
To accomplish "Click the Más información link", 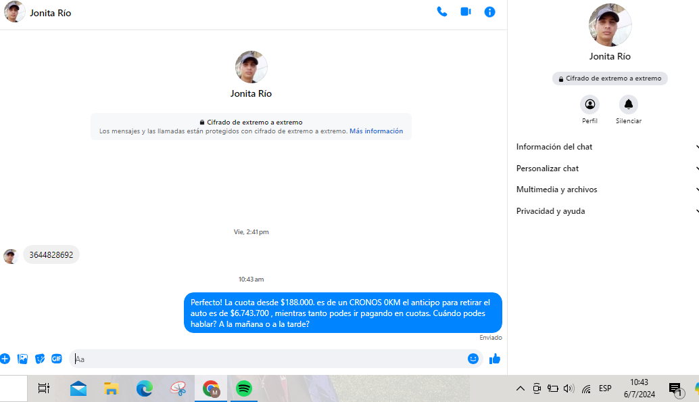I will 376,131.
